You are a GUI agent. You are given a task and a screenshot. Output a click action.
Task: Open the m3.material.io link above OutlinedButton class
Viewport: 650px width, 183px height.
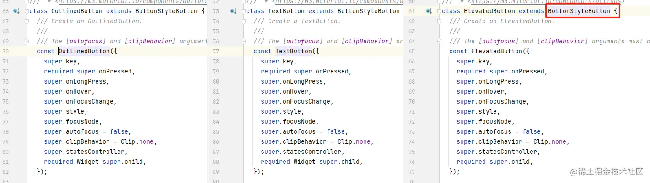pos(129,2)
